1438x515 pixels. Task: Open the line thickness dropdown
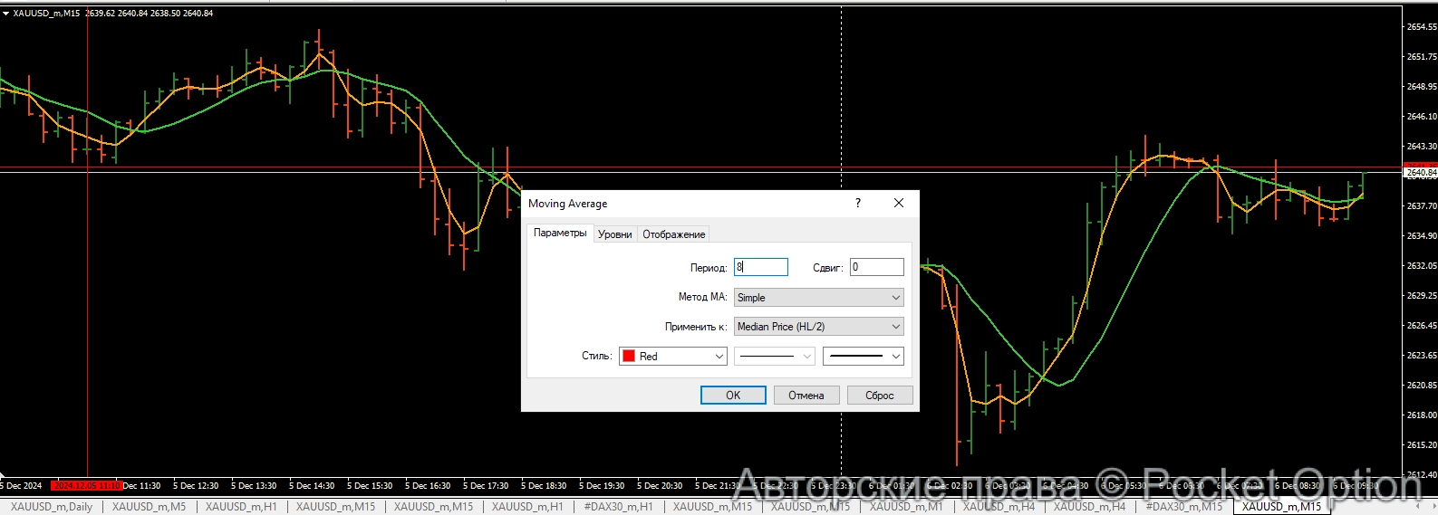(863, 357)
